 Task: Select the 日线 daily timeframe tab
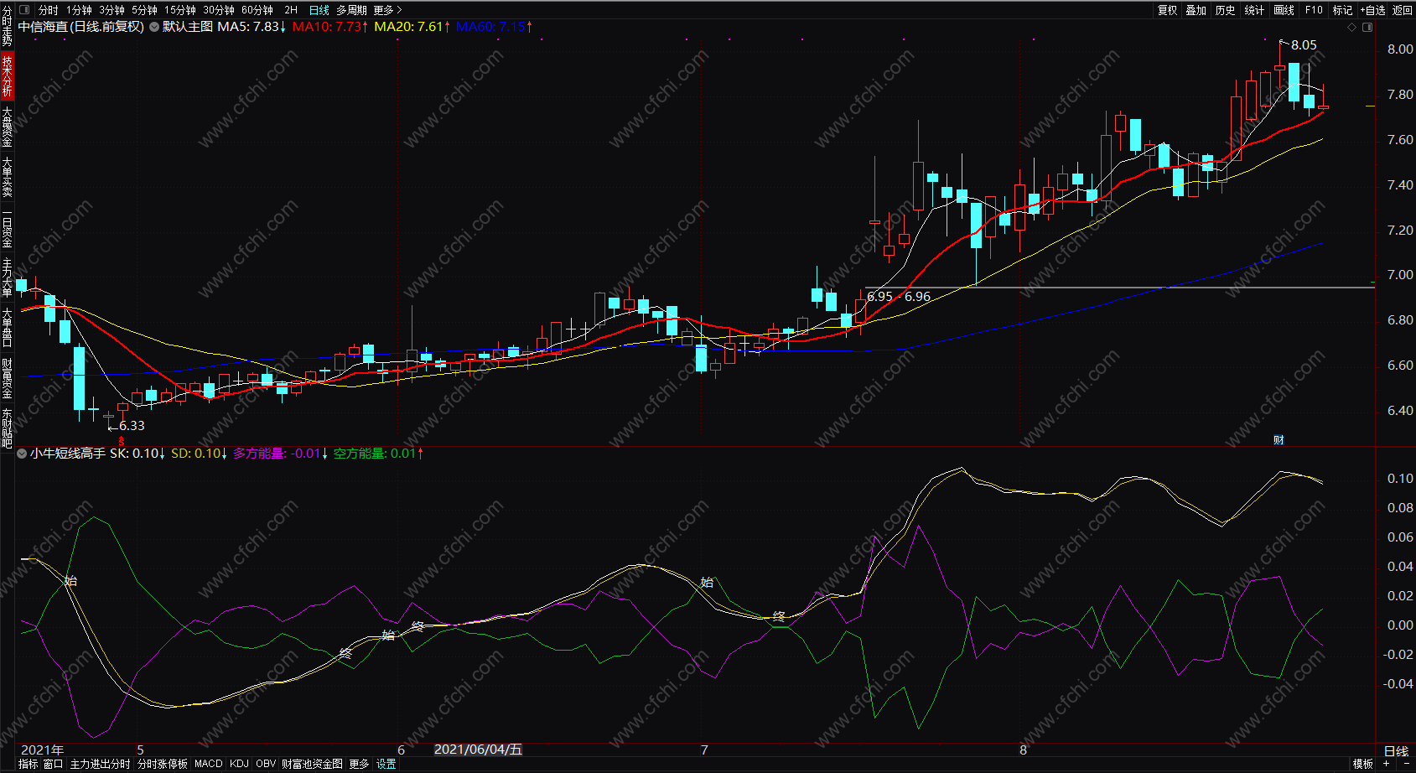point(319,10)
